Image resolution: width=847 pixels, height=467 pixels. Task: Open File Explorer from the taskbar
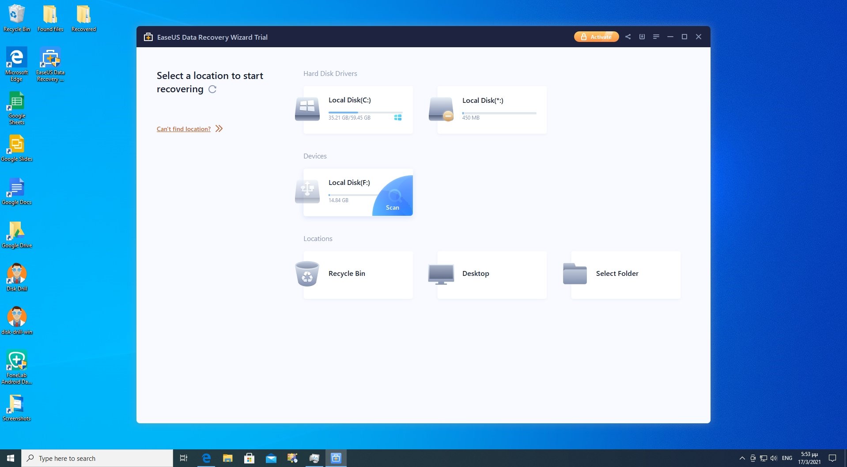228,458
